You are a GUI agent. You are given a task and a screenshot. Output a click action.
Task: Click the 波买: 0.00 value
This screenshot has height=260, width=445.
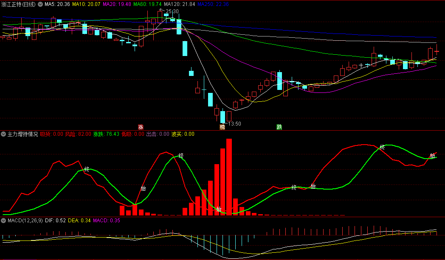183,134
